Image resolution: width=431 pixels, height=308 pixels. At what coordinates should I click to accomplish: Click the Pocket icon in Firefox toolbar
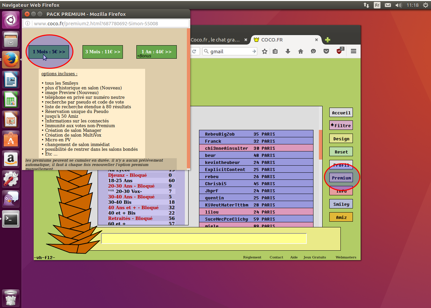coord(326,51)
